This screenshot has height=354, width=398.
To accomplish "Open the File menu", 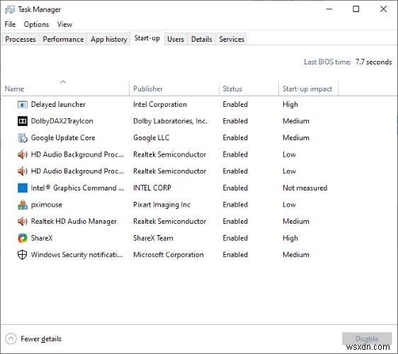I will point(10,24).
